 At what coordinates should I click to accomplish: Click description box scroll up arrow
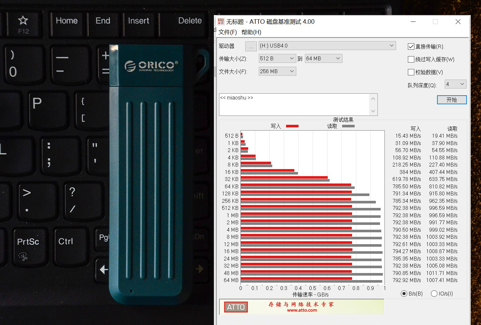point(373,98)
